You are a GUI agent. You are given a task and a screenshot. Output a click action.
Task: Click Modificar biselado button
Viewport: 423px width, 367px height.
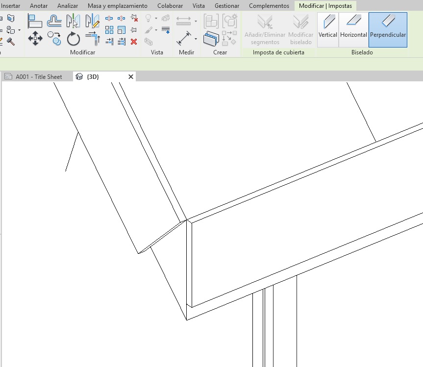tap(300, 30)
